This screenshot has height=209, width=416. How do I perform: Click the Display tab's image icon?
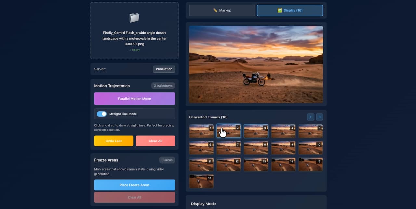(x=280, y=10)
